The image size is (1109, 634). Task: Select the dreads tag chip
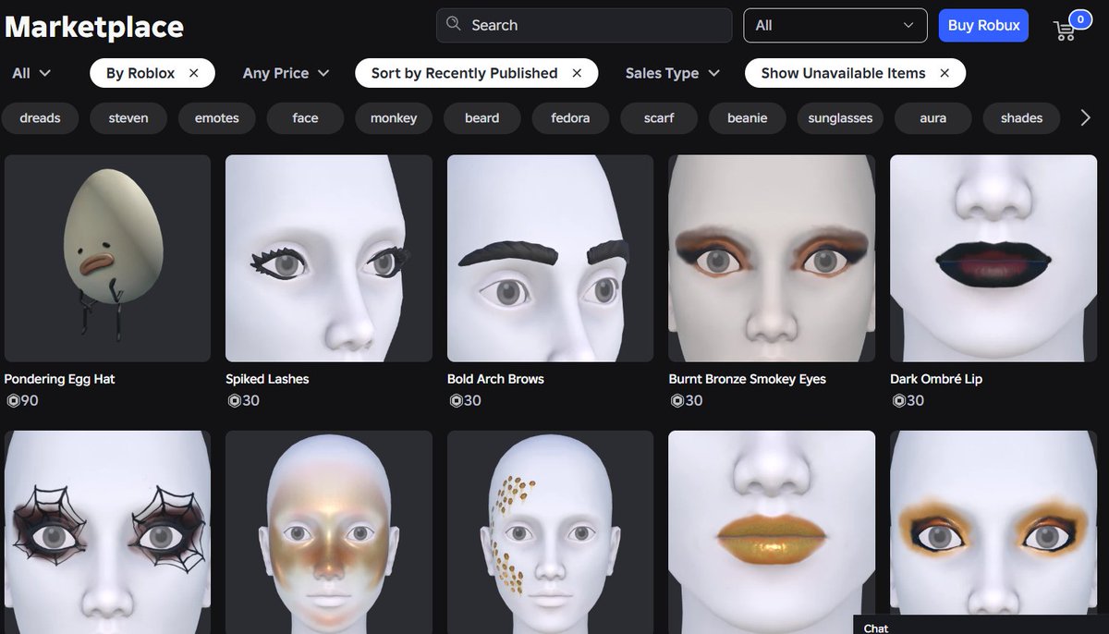(x=40, y=118)
